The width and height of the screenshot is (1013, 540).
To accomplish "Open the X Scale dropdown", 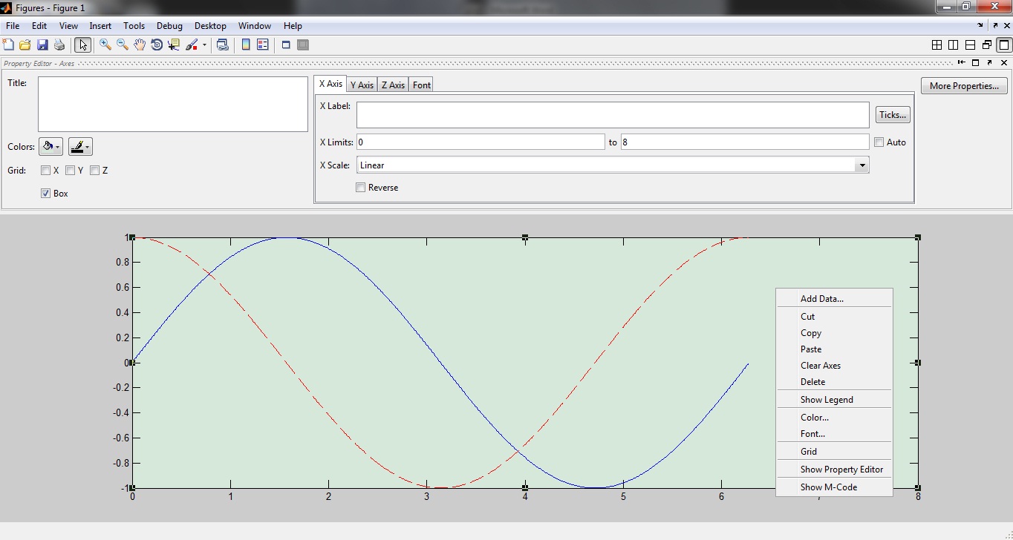I will click(x=861, y=165).
